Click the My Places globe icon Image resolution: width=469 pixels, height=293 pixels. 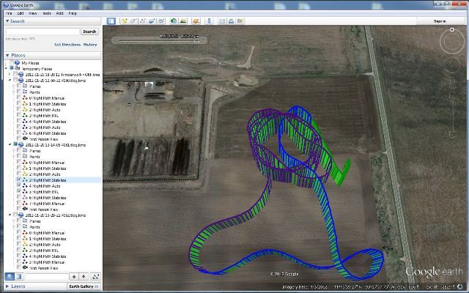pyautogui.click(x=18, y=63)
